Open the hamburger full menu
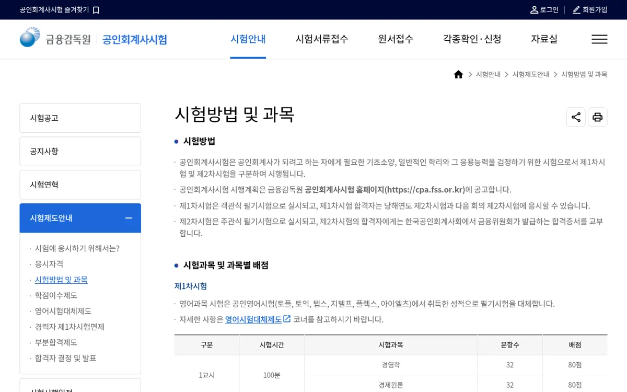Viewport: 627px width, 392px height. pyautogui.click(x=599, y=39)
